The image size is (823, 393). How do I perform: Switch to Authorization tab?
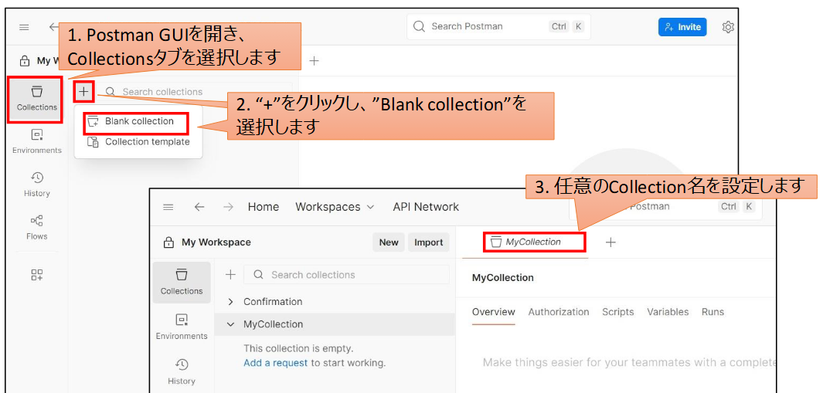pos(559,312)
